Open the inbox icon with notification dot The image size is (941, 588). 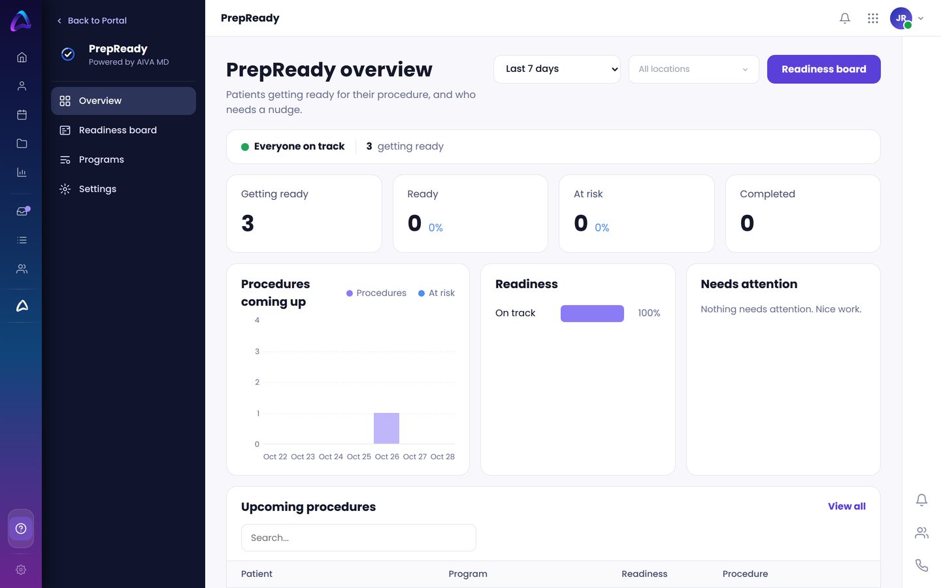(x=22, y=211)
